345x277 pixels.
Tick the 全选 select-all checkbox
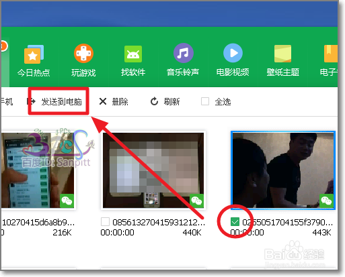(205, 101)
